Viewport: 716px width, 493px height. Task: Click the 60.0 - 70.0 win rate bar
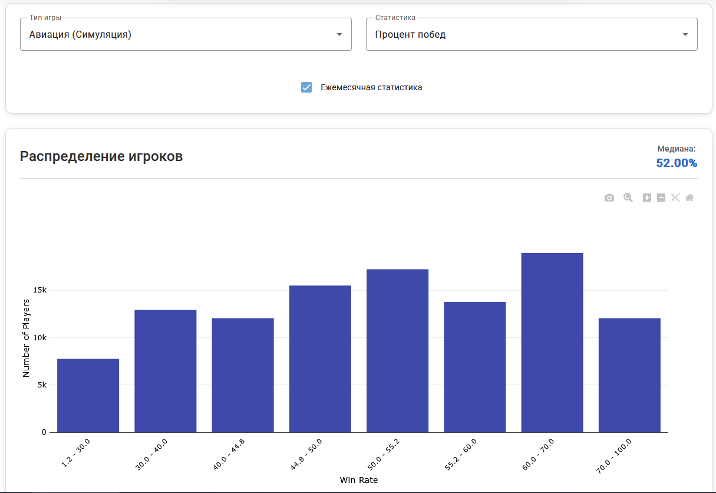tap(552, 342)
